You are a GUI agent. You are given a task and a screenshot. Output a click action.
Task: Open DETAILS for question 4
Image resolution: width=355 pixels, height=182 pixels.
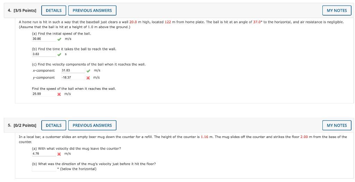point(54,10)
